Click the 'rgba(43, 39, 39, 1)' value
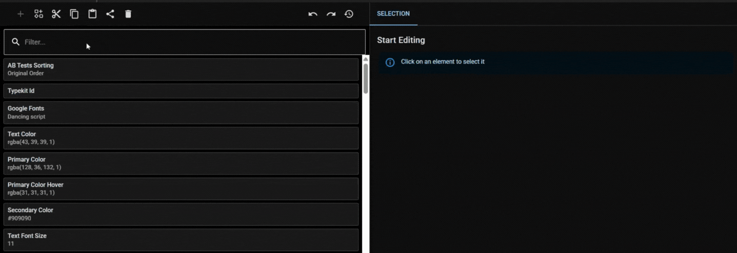 [31, 142]
